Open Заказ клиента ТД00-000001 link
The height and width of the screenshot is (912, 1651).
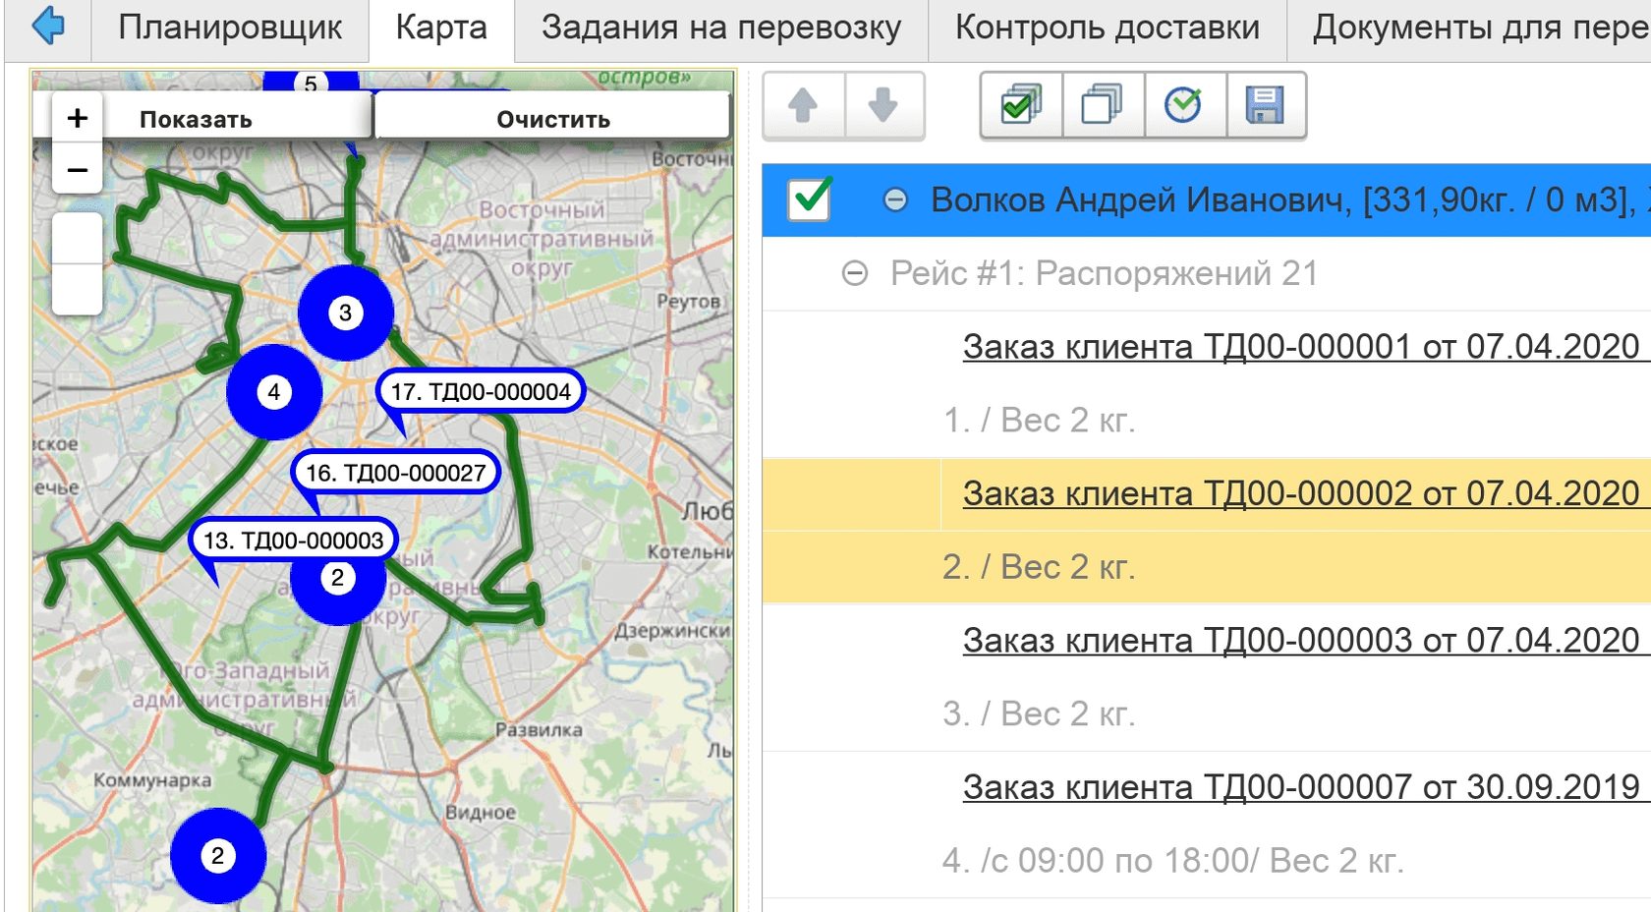tap(1300, 347)
